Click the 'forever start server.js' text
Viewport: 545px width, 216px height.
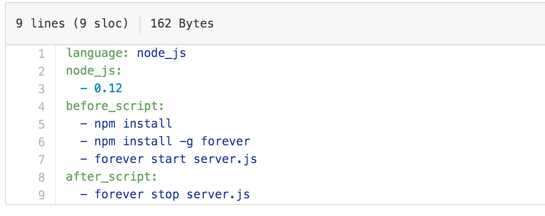click(x=176, y=159)
